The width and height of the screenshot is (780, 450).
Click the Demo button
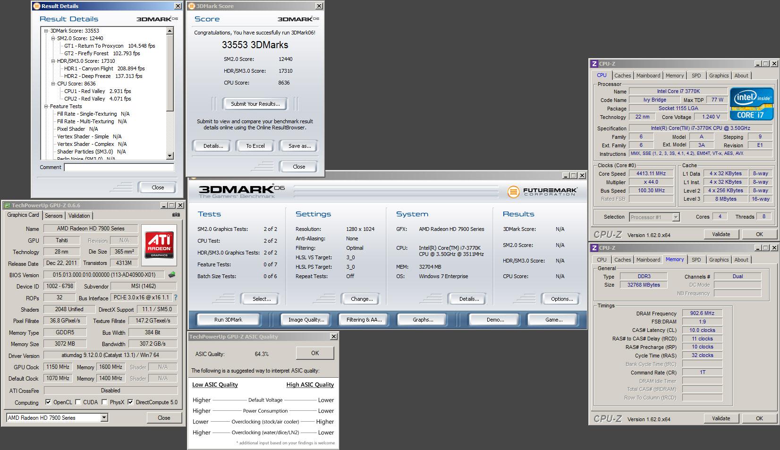(x=495, y=320)
